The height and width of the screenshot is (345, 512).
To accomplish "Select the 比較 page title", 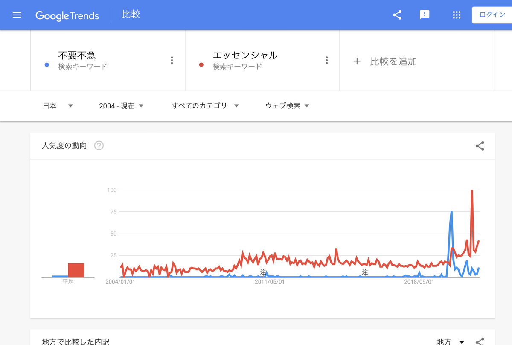I will click(x=131, y=14).
